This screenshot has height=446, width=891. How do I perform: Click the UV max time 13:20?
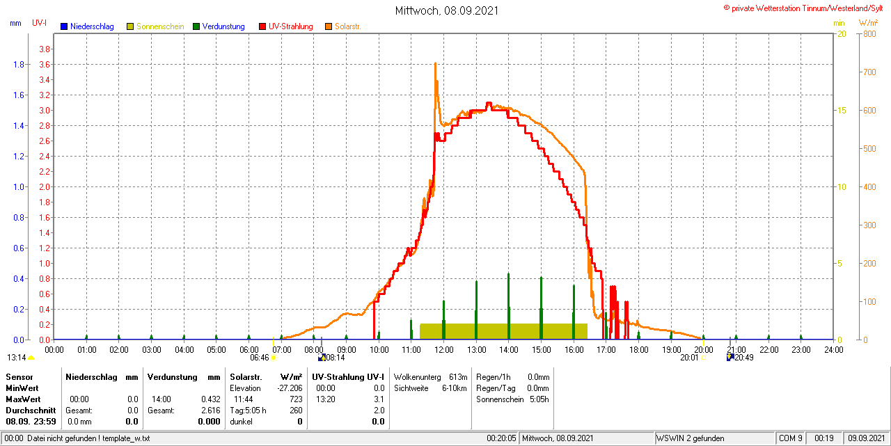325,399
